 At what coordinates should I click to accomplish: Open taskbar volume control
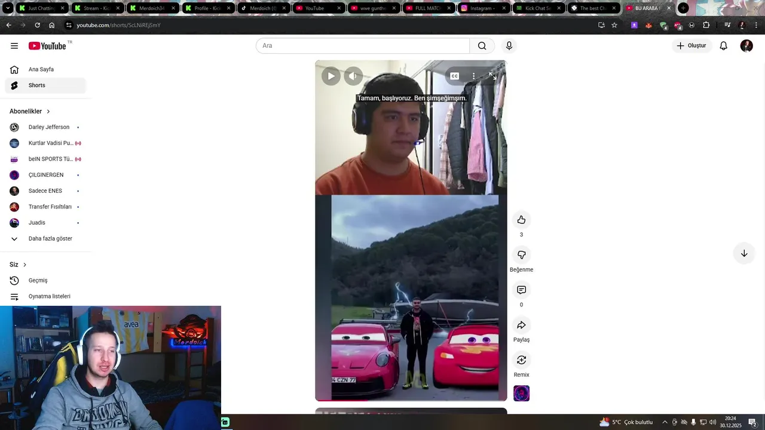[712, 422]
